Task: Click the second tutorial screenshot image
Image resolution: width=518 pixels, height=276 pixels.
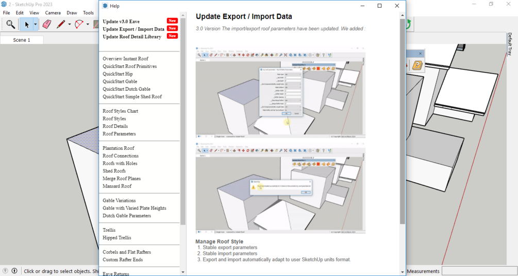Action: (x=280, y=188)
